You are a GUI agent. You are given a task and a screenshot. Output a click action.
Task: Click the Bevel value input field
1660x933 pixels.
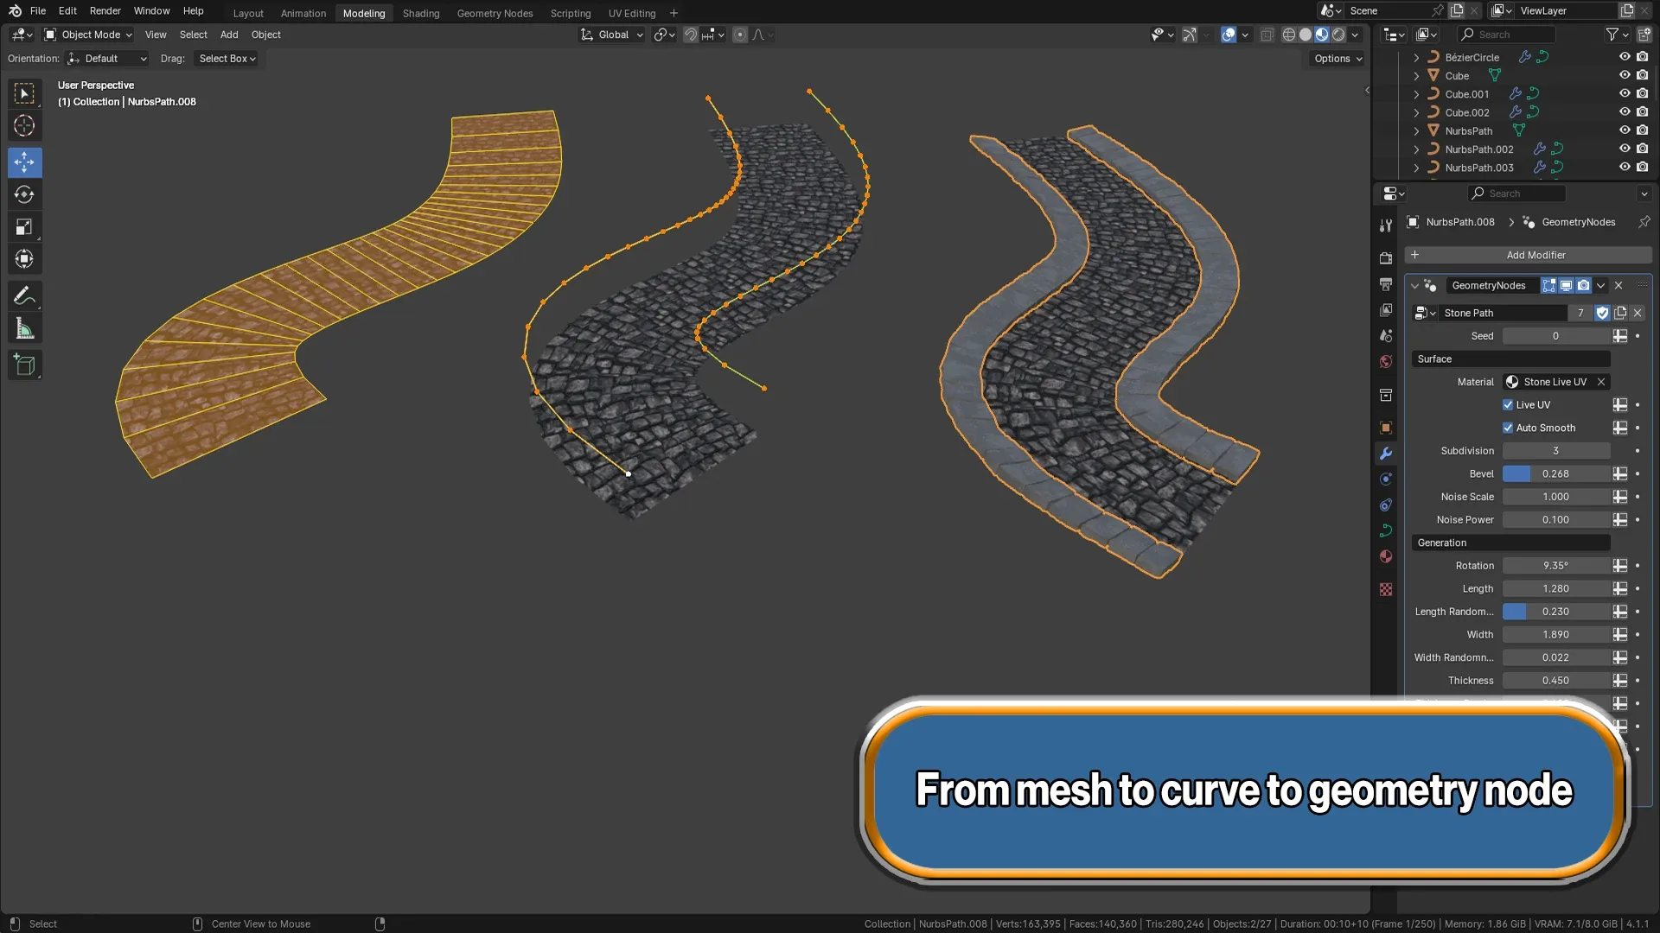point(1555,473)
